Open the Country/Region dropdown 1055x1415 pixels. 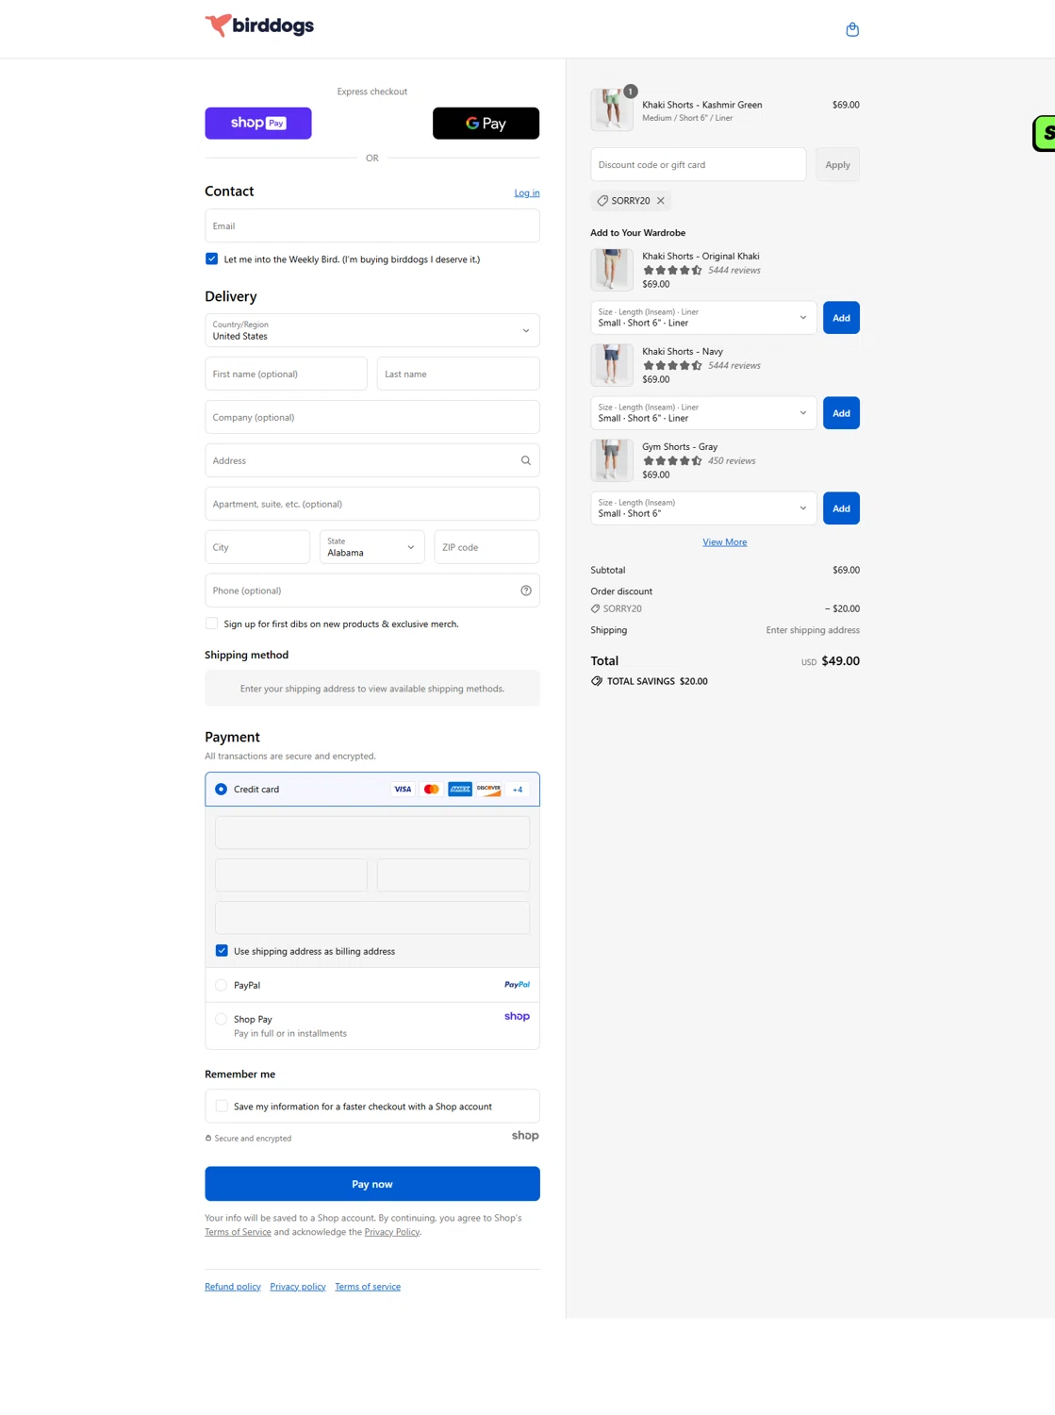[372, 330]
